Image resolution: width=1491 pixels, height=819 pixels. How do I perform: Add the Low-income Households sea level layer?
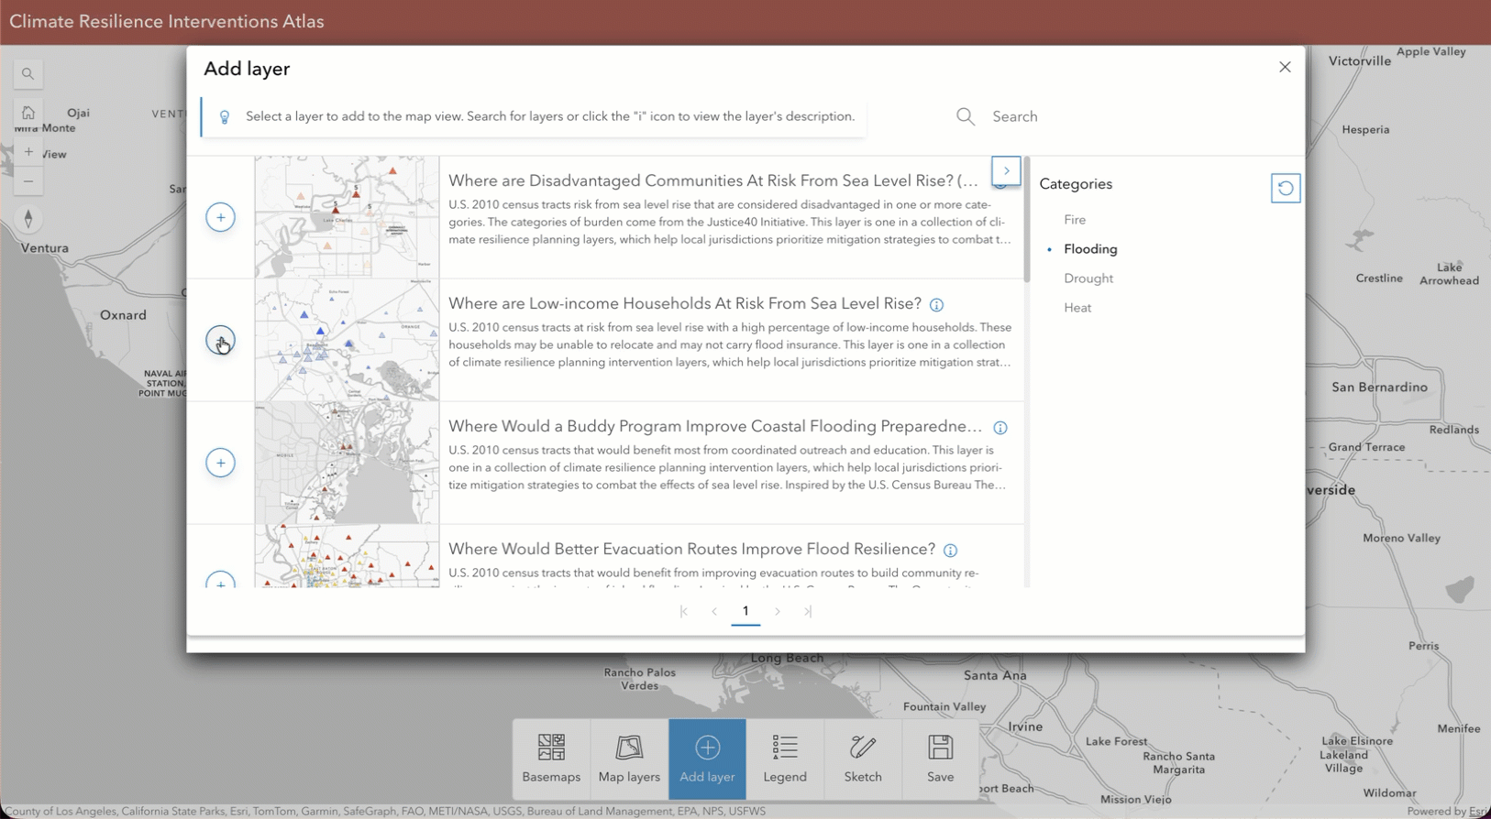point(220,340)
